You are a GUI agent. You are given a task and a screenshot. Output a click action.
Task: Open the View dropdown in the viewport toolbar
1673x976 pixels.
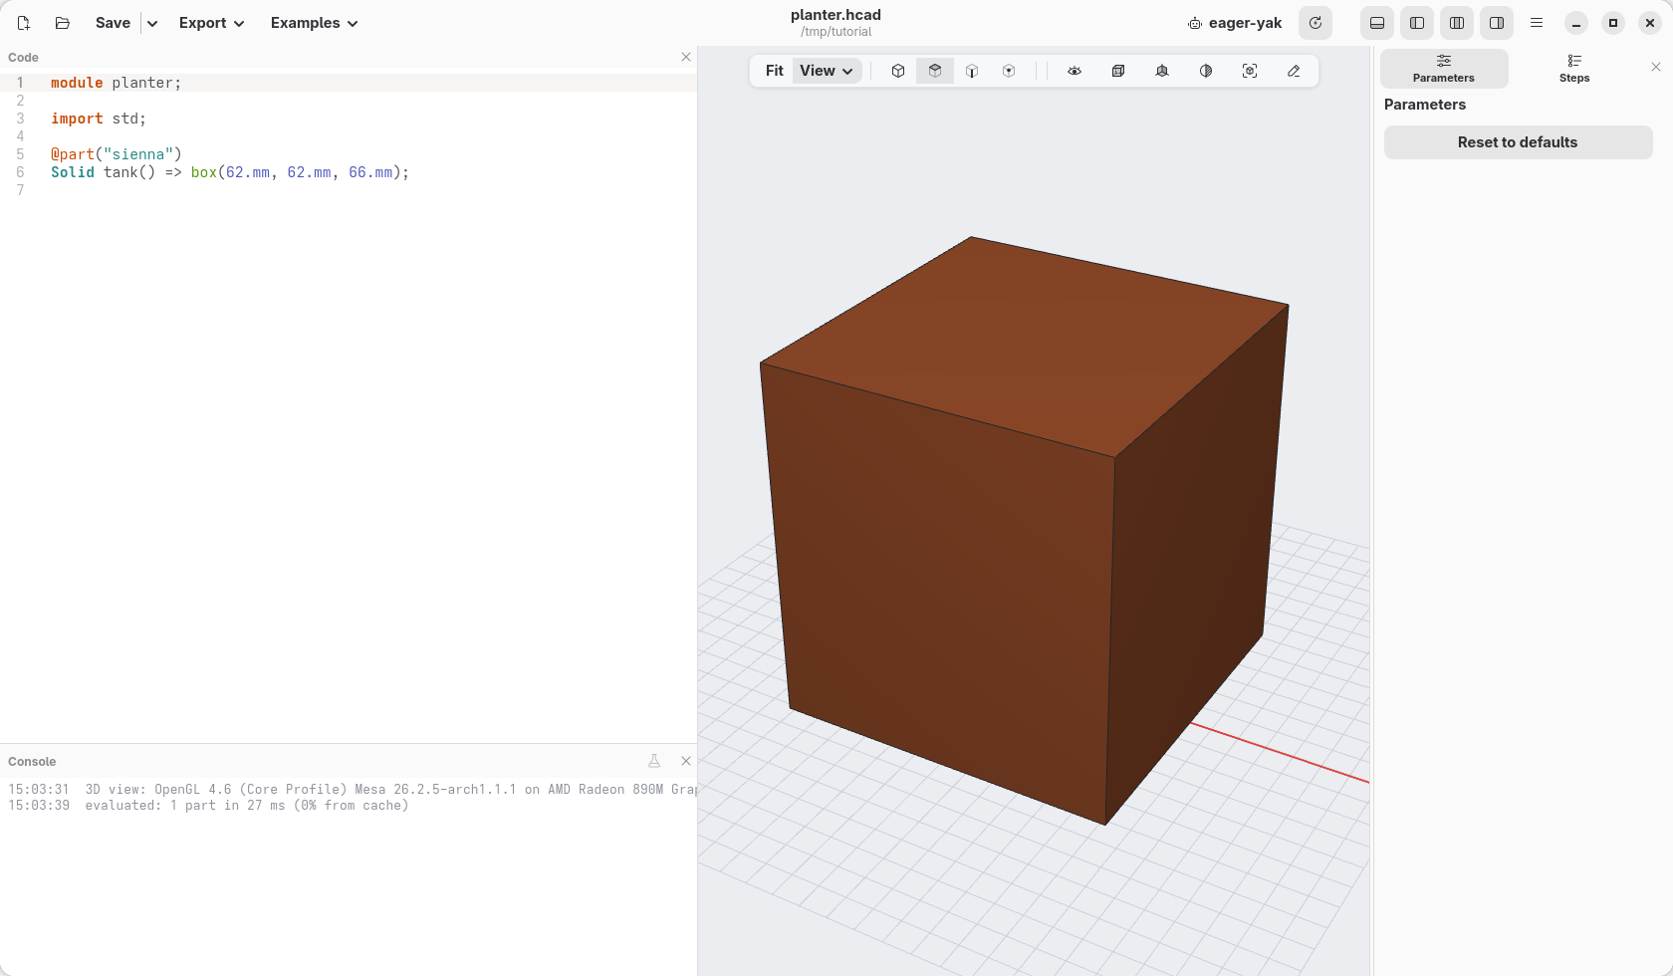pos(828,71)
